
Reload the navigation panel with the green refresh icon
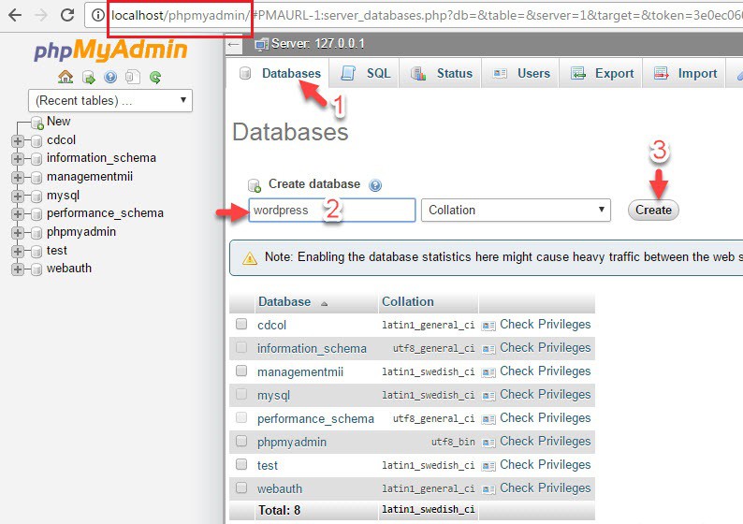point(155,78)
